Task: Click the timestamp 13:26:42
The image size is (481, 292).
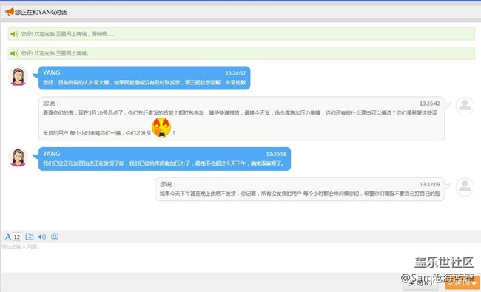Action: click(430, 103)
